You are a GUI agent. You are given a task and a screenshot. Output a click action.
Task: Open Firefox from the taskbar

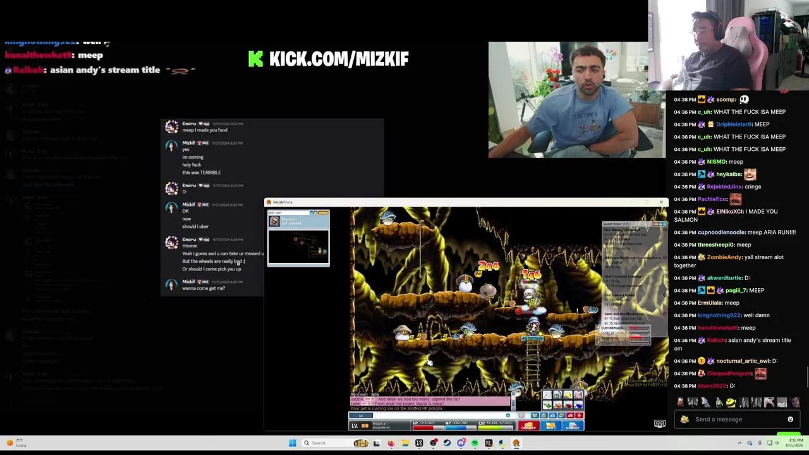click(x=391, y=443)
